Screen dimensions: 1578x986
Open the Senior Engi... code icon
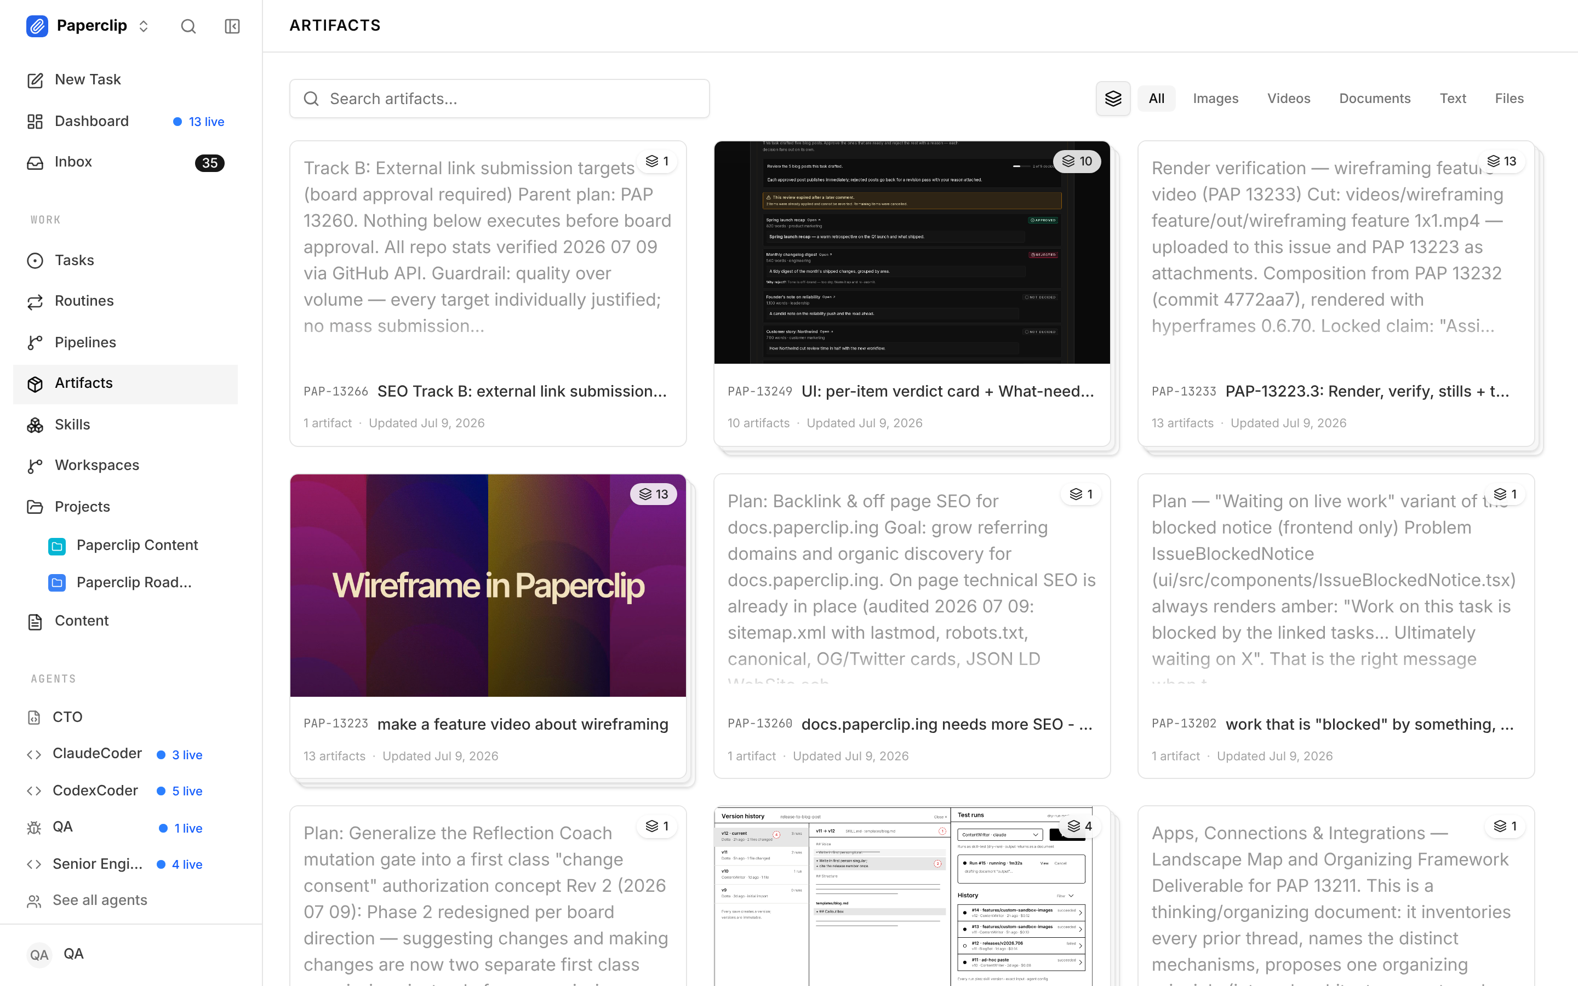pyautogui.click(x=35, y=864)
